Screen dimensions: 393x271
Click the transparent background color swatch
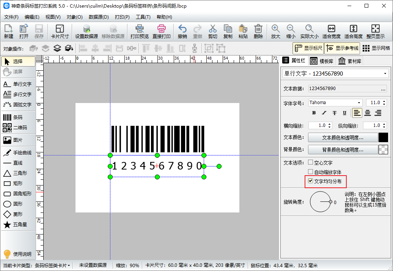(x=383, y=150)
